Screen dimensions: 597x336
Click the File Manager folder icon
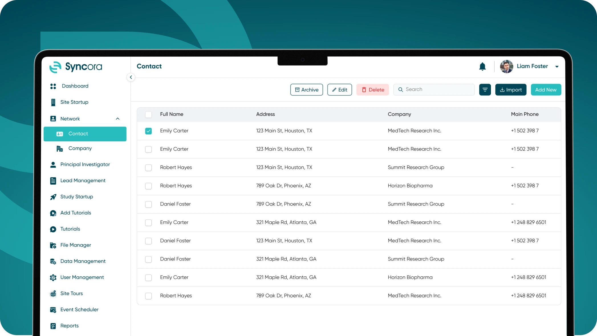click(x=53, y=245)
